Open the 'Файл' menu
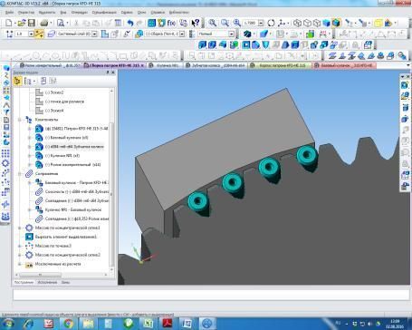 [x=9, y=13]
